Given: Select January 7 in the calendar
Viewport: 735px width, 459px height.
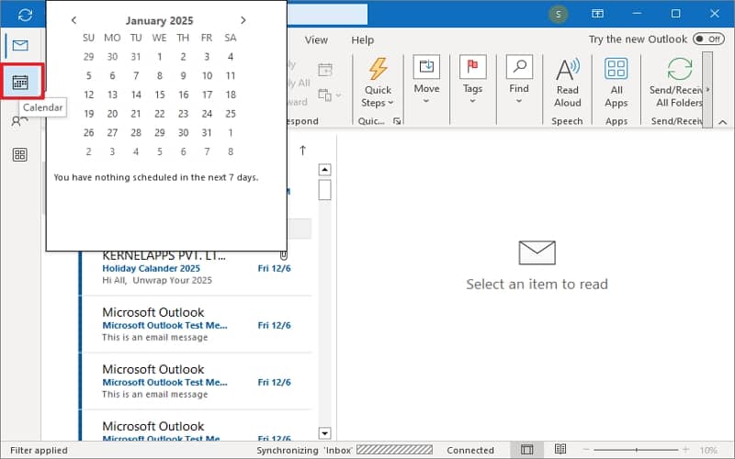Looking at the screenshot, I should pos(136,76).
